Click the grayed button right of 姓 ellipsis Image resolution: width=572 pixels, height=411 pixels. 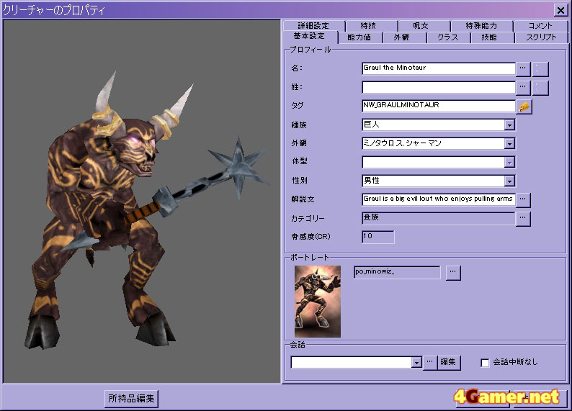(x=540, y=87)
